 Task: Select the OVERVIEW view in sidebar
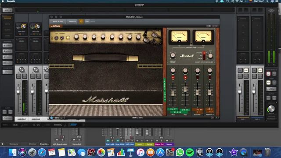coord(7,18)
